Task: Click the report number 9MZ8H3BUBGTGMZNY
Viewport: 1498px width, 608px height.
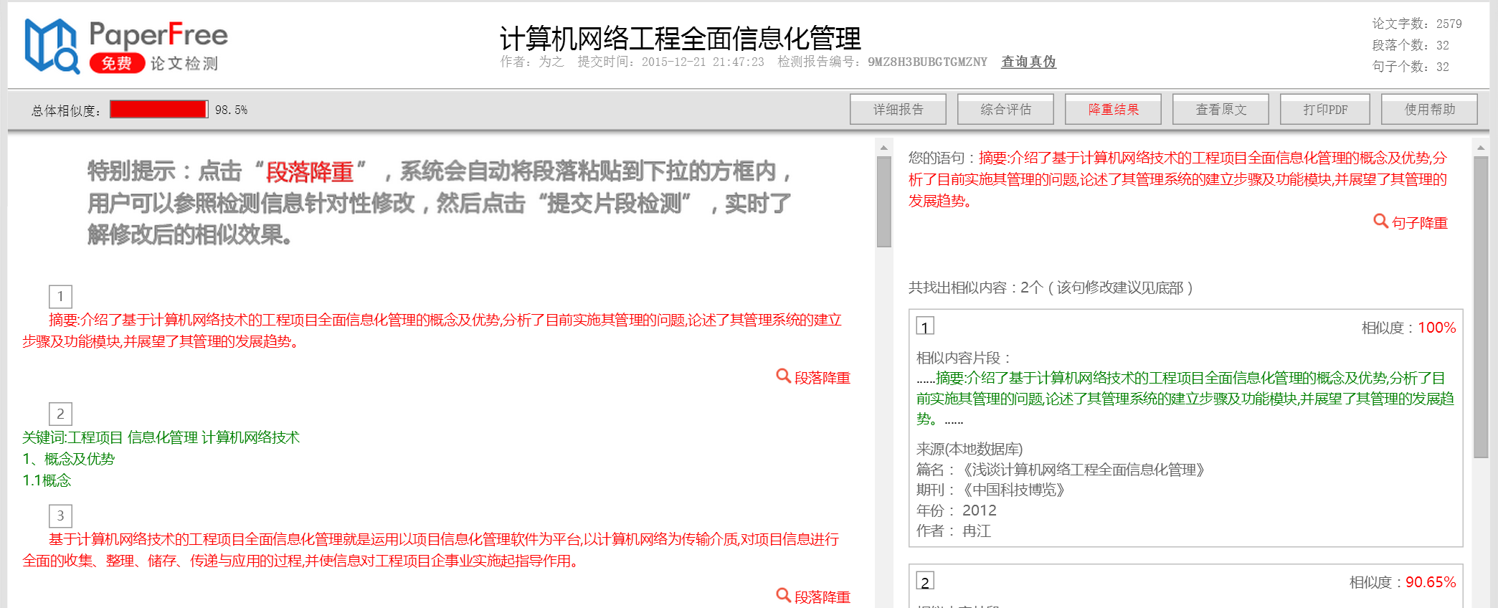Action: pyautogui.click(x=927, y=62)
